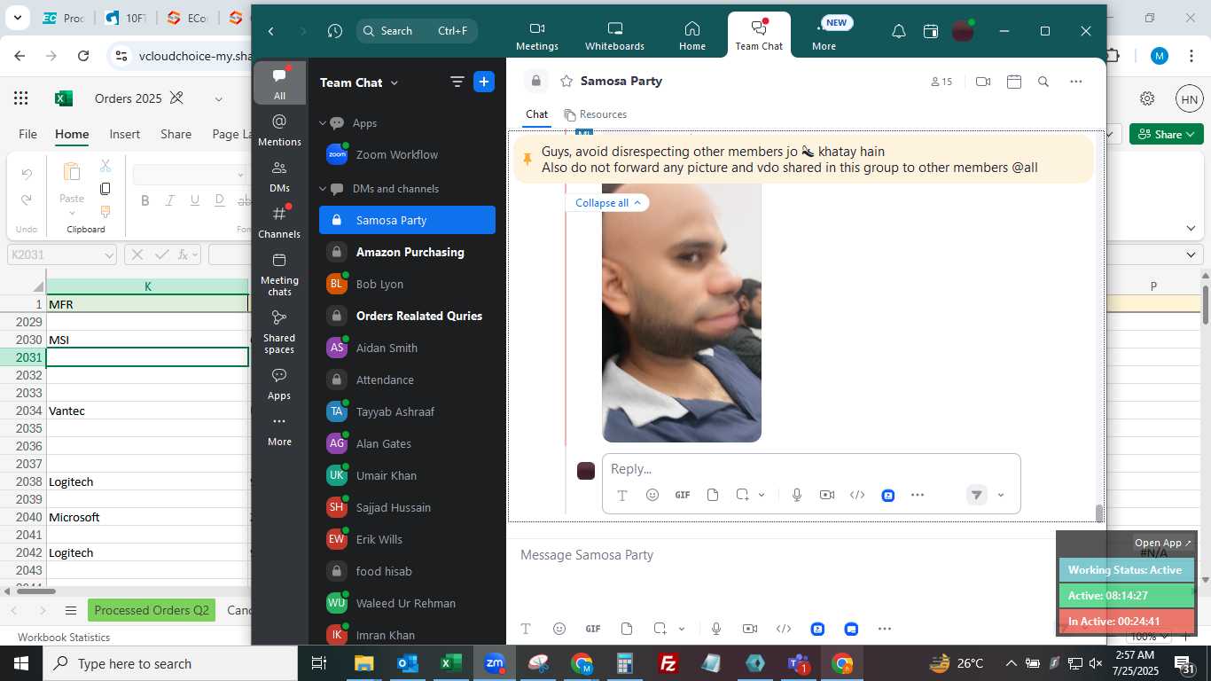Image resolution: width=1211 pixels, height=681 pixels.
Task: Open chat history clock icon in Zoom
Action: click(x=334, y=31)
